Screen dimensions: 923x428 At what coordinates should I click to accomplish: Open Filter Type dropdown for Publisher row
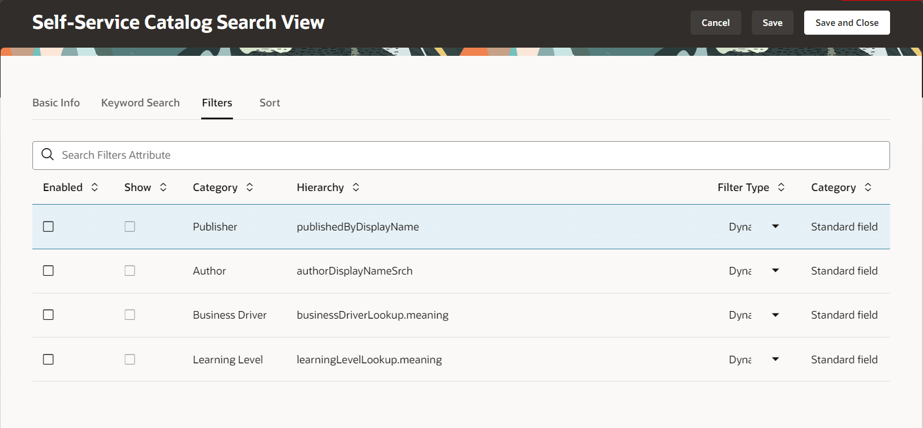pyautogui.click(x=775, y=226)
